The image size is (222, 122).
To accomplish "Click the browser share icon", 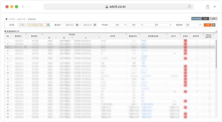I will click(x=208, y=7).
